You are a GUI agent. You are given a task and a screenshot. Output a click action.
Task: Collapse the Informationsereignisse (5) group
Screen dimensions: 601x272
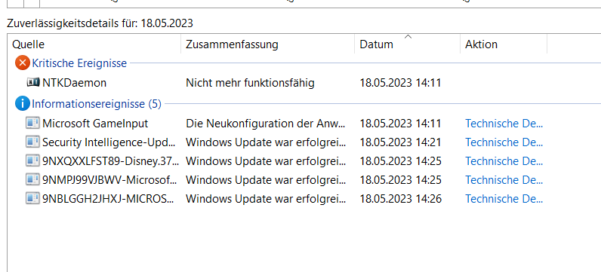click(x=97, y=104)
